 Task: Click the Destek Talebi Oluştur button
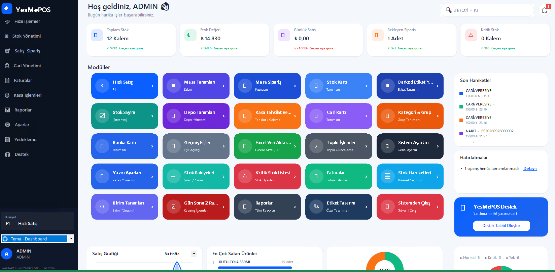[x=501, y=226]
